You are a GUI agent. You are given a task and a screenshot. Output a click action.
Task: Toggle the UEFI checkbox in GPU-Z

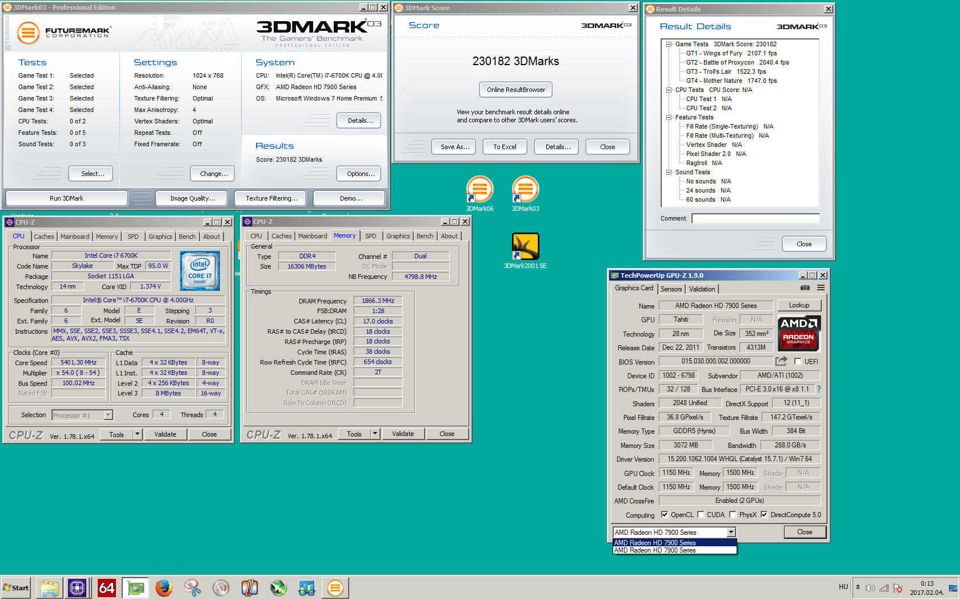pyautogui.click(x=798, y=361)
